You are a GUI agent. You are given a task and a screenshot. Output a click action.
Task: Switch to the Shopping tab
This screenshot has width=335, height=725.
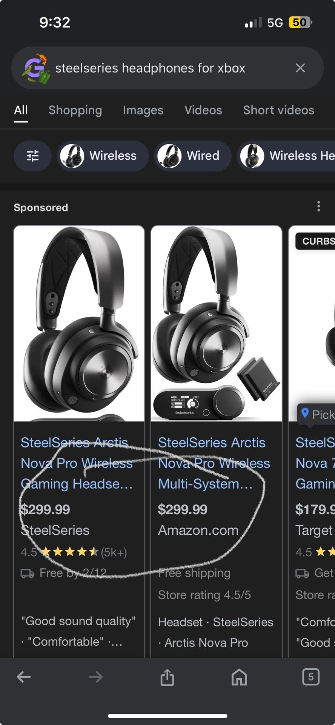(x=75, y=110)
